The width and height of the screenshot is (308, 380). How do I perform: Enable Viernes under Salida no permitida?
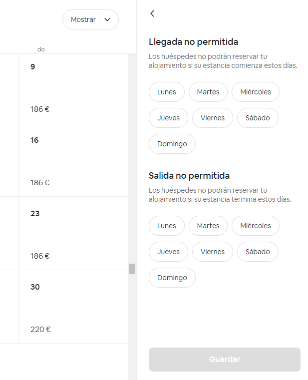(213, 252)
